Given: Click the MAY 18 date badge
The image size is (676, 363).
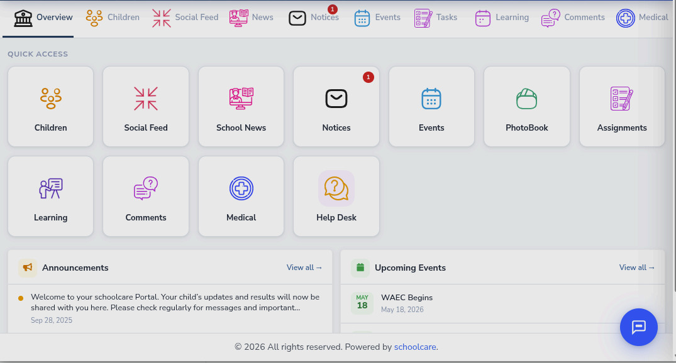Looking at the screenshot, I should pyautogui.click(x=362, y=302).
